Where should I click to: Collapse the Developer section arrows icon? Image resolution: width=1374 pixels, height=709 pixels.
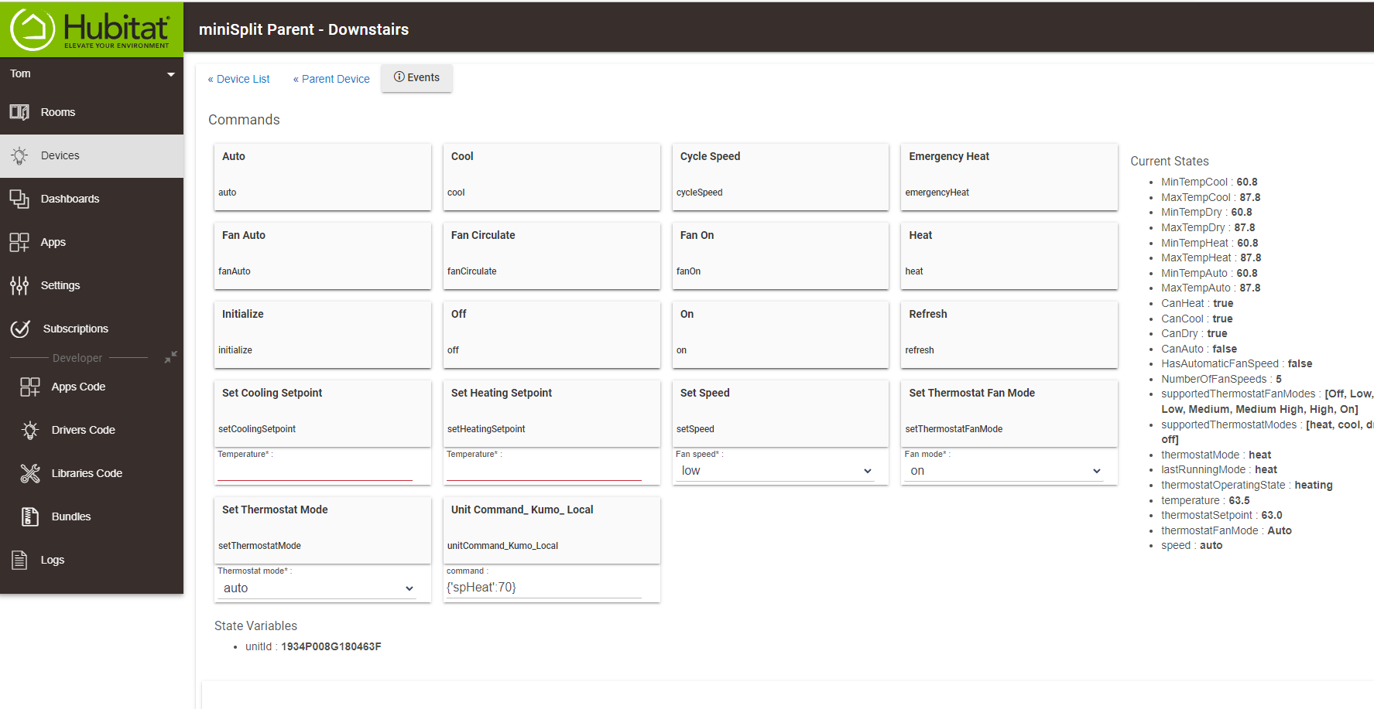pos(171,357)
